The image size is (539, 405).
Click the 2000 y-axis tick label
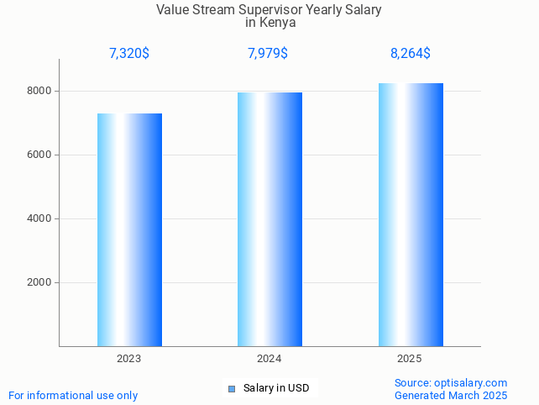click(39, 282)
